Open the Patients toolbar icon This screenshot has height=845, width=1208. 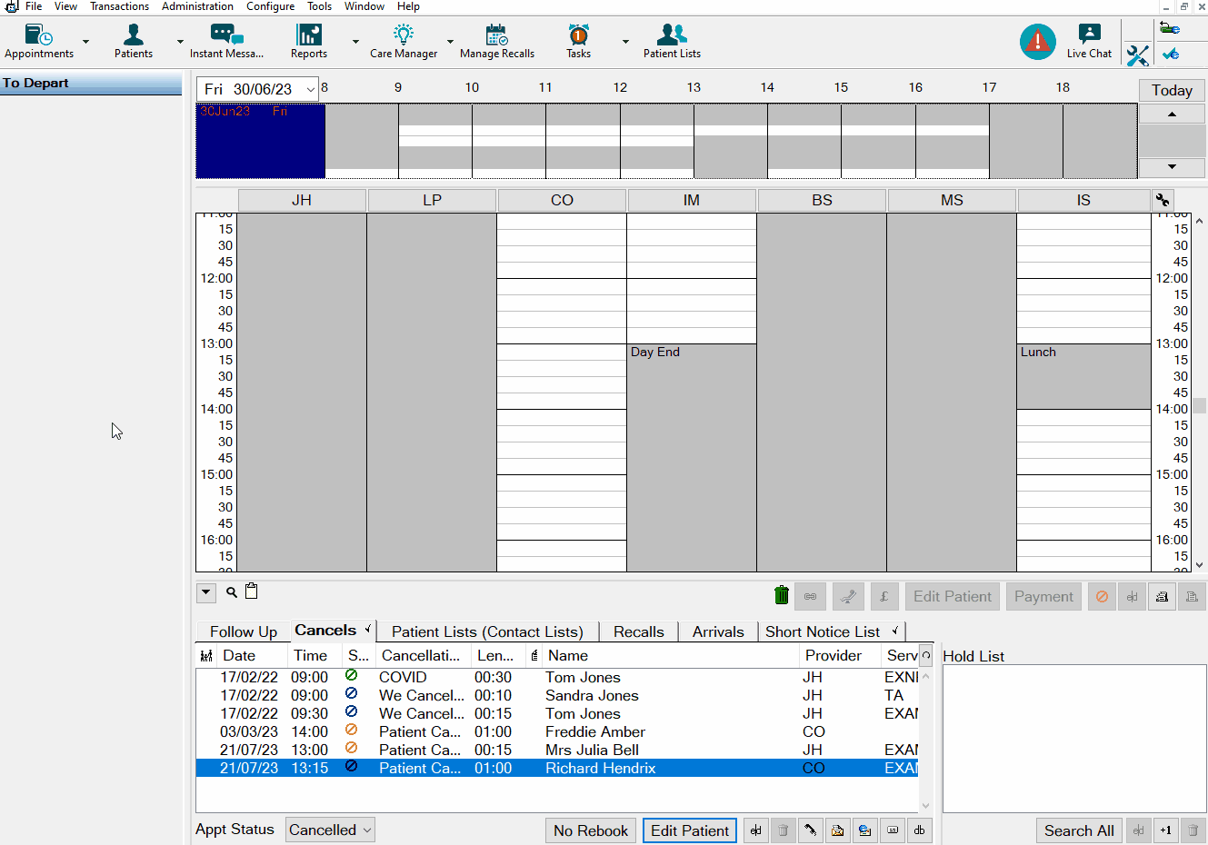134,42
